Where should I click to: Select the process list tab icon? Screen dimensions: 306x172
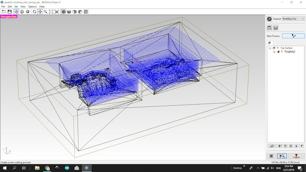[269, 43]
